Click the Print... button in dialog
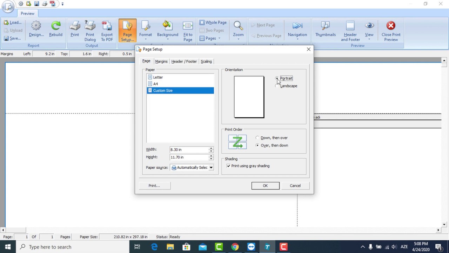 [x=154, y=186]
